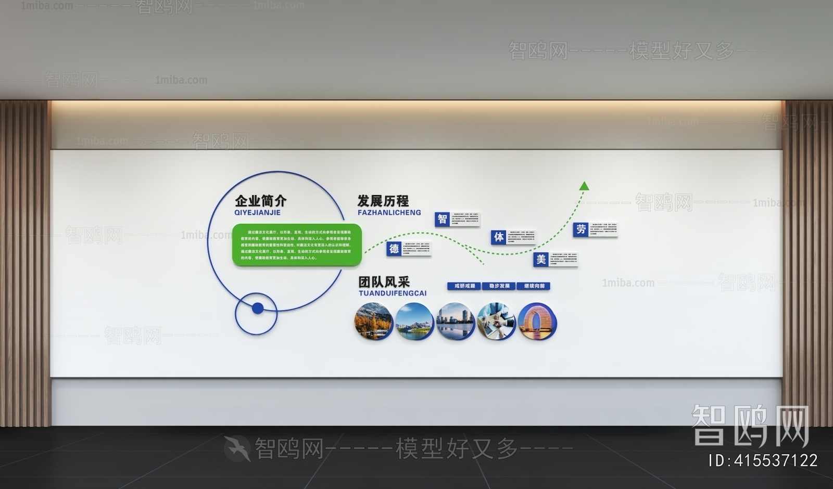This screenshot has height=489, width=833.
Task: Select the city skyline circular photo
Action: tap(456, 321)
